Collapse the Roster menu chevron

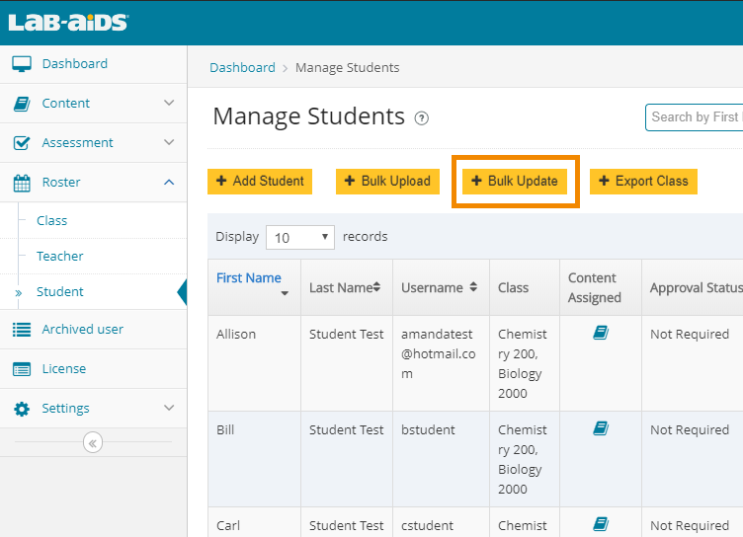click(x=169, y=183)
